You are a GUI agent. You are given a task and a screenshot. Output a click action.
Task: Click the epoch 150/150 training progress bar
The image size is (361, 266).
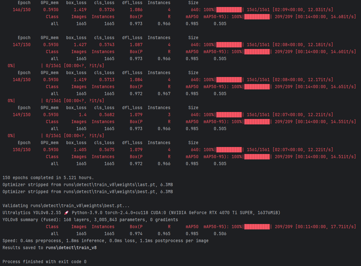point(229,150)
